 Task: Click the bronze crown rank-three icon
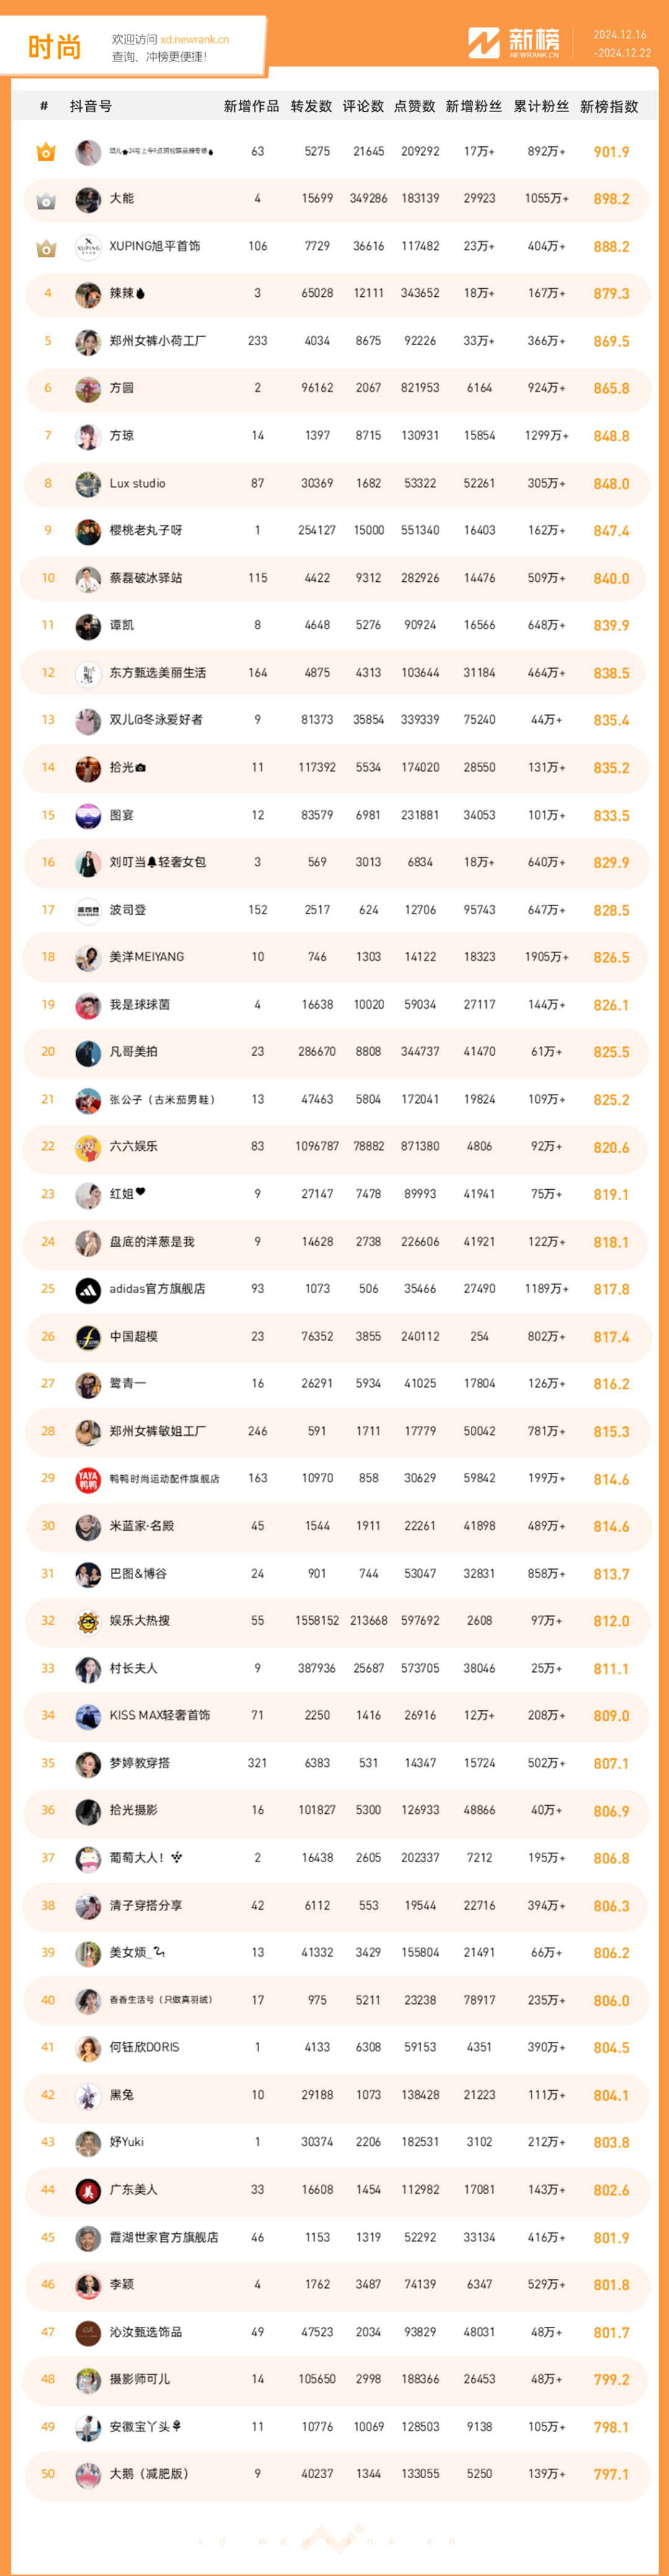click(x=46, y=247)
